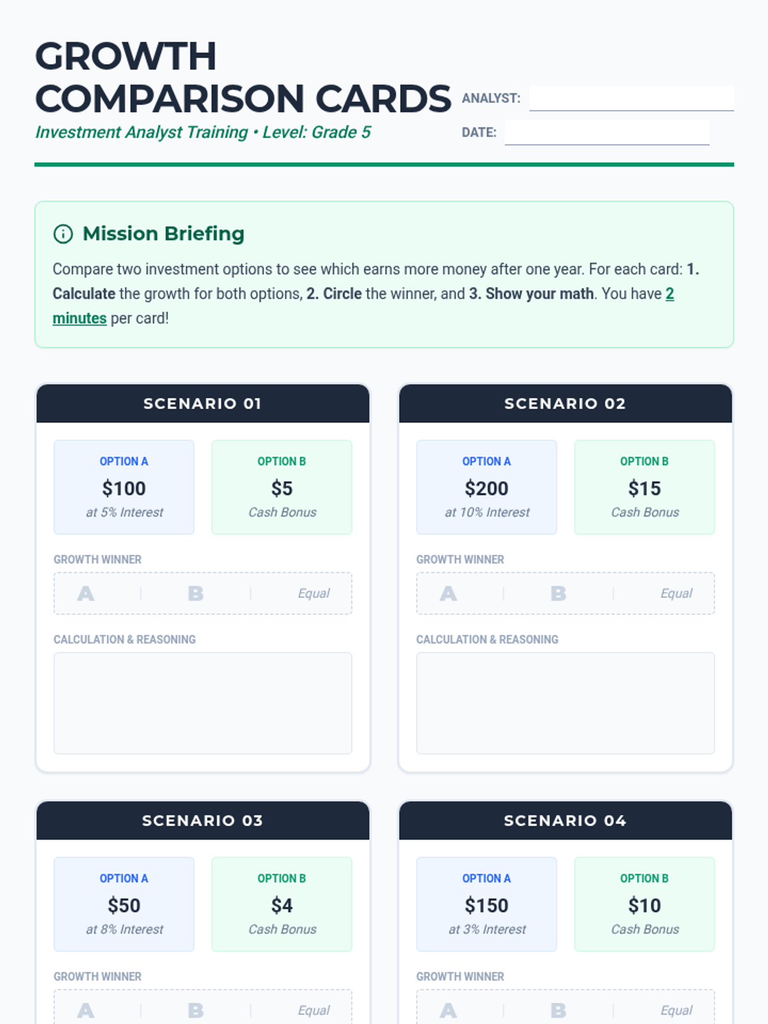768x1024 pixels.
Task: Click the $50 at 8% Interest card
Action: (124, 904)
